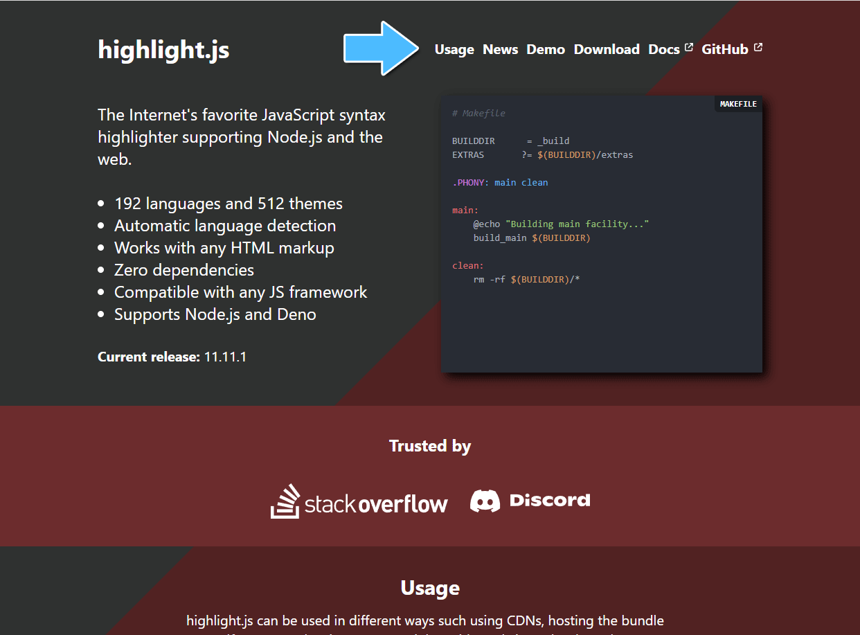Click the '192 languages and 512 themes' bullet
The height and width of the screenshot is (635, 860).
(229, 204)
